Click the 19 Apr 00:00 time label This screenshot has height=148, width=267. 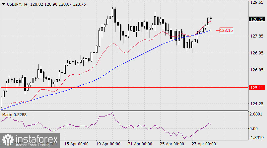coord(108,144)
